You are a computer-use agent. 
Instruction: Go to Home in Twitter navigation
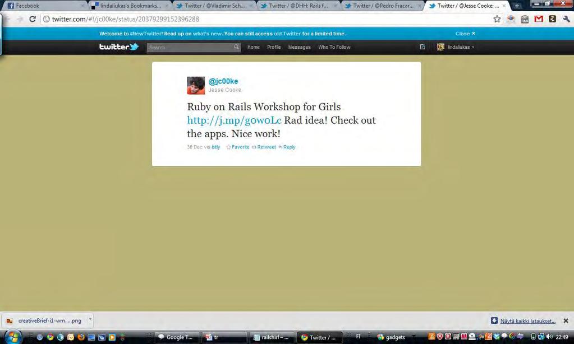pyautogui.click(x=253, y=47)
